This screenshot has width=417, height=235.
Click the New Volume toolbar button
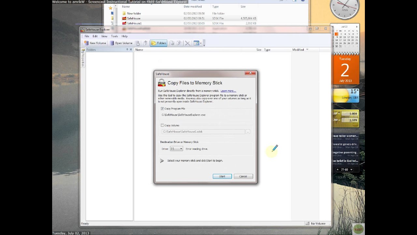(x=95, y=43)
